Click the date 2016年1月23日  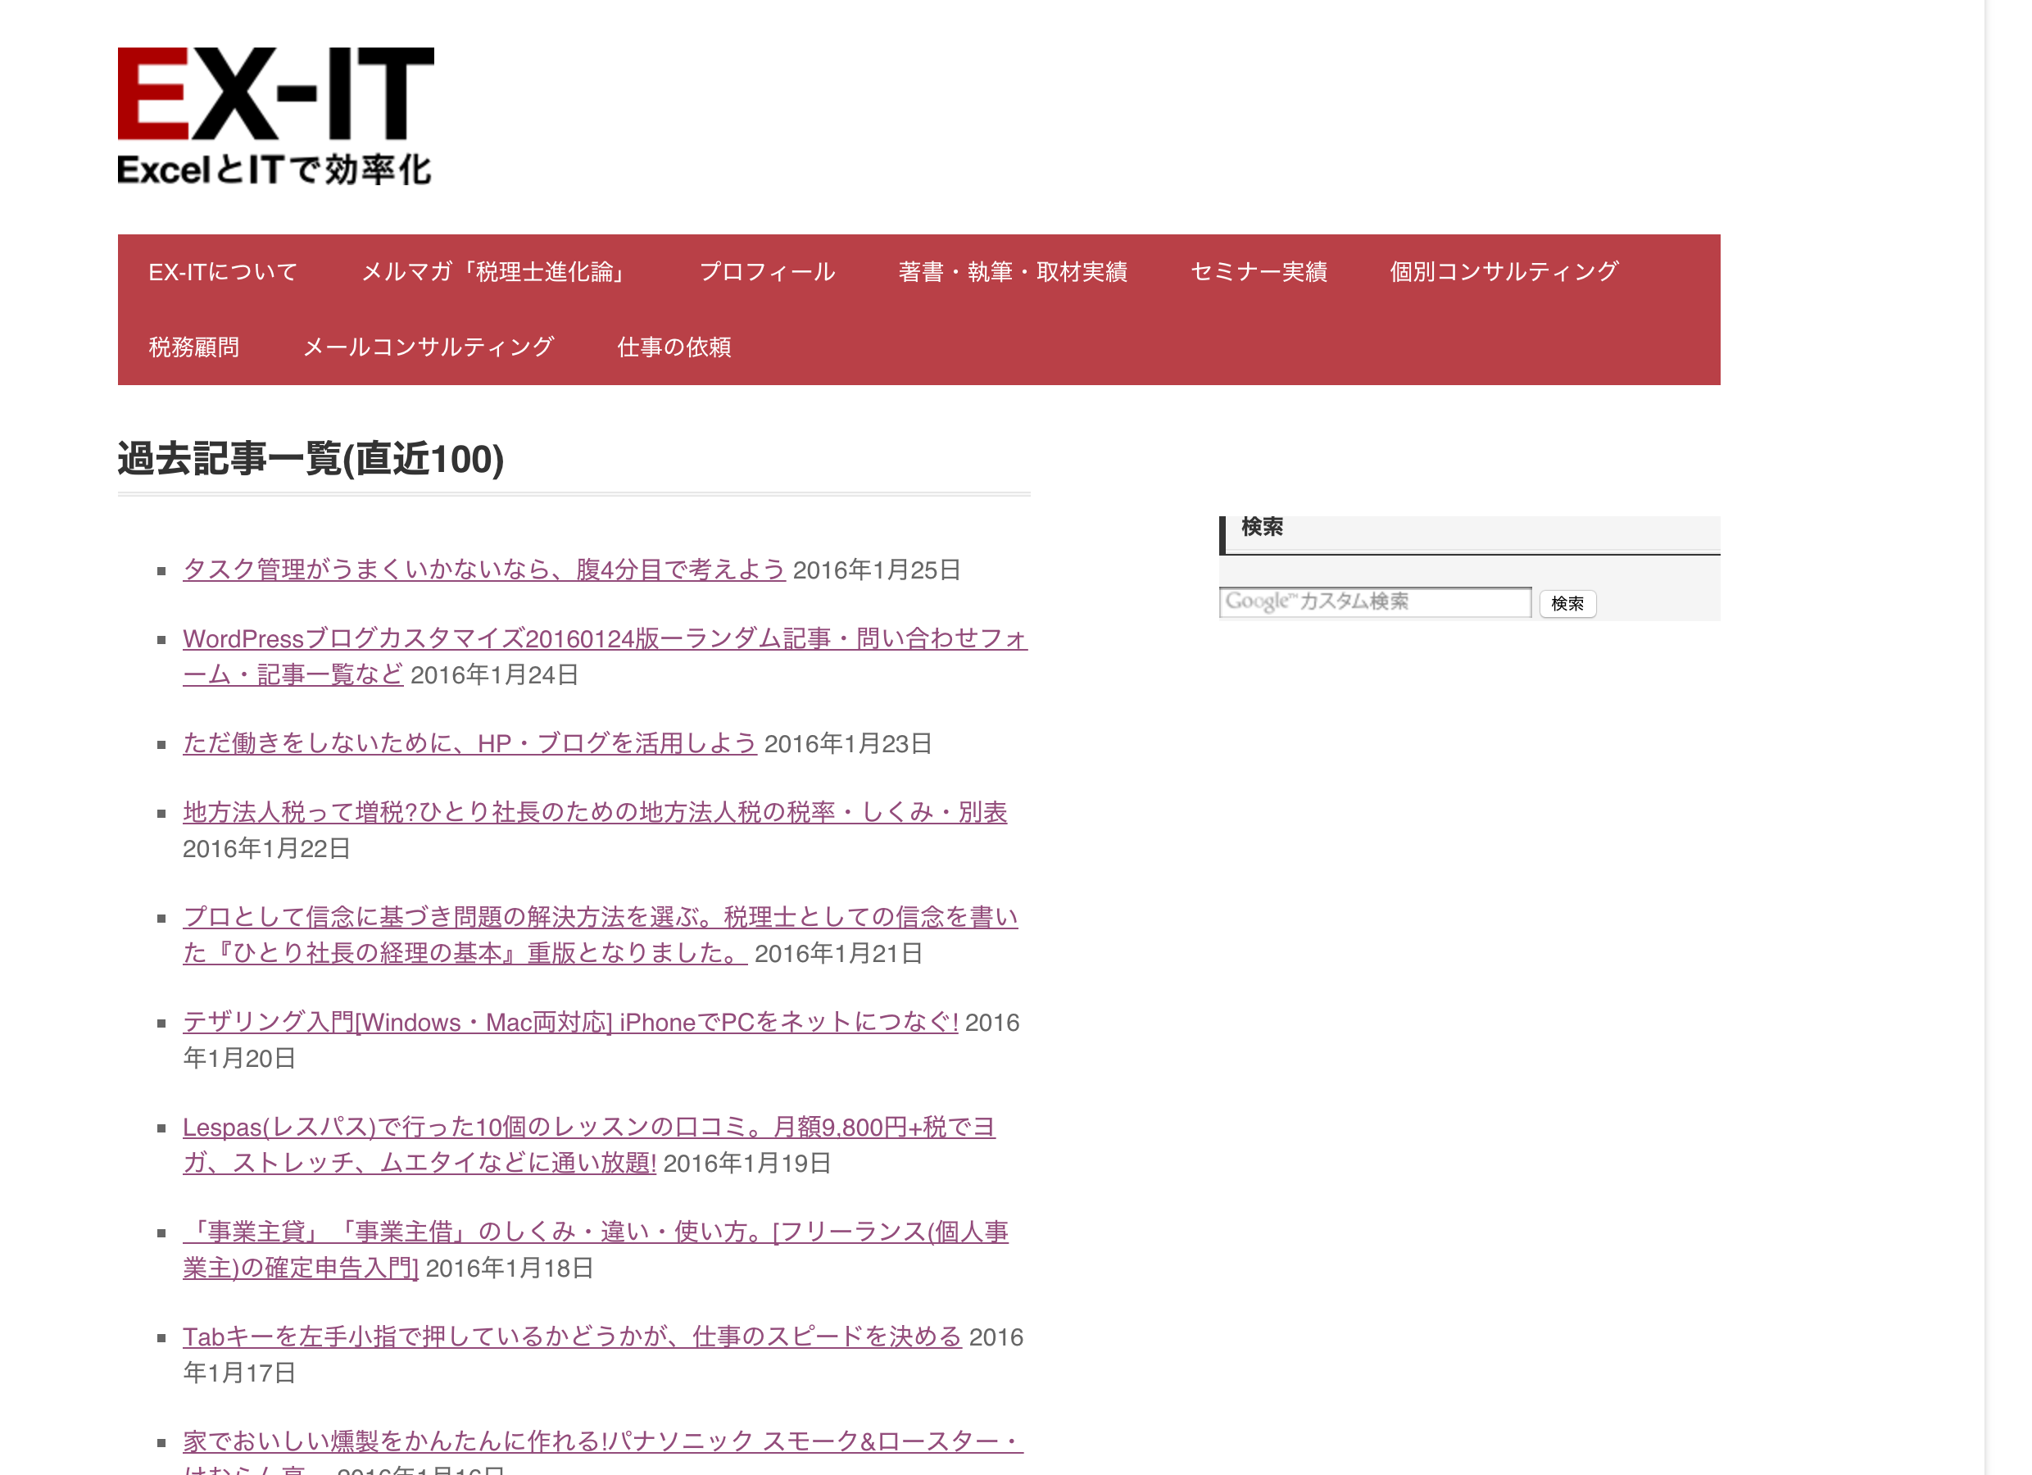[847, 744]
